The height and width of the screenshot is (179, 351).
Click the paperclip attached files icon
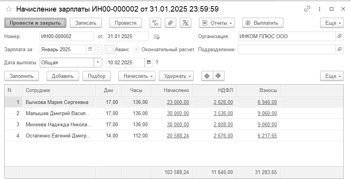coord(170,23)
